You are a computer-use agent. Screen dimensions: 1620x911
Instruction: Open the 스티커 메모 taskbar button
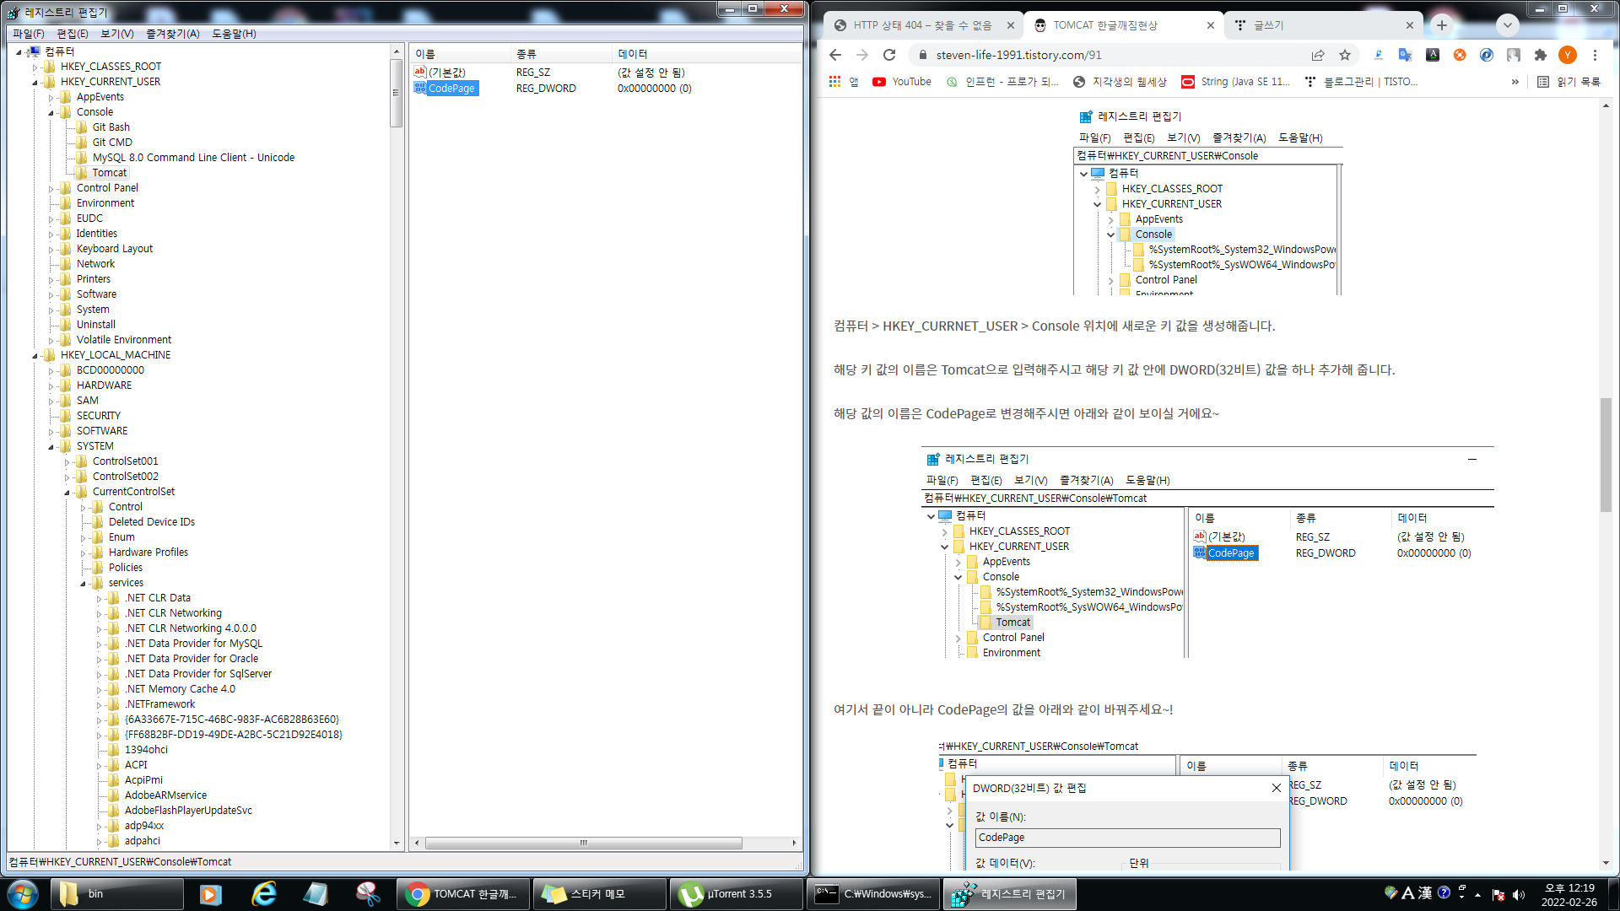(x=600, y=894)
